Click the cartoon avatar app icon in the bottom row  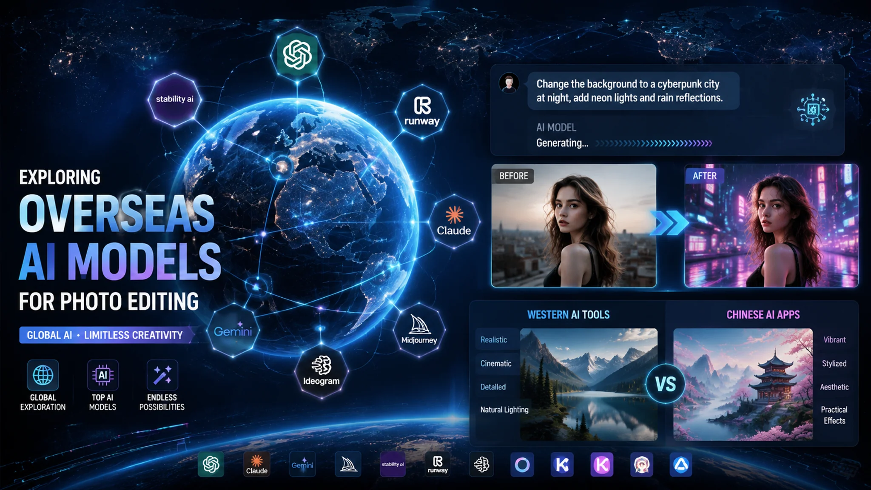tap(641, 464)
